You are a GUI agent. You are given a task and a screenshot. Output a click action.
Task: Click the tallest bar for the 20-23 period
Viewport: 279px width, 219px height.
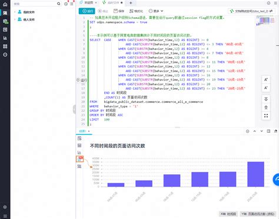[255, 174]
